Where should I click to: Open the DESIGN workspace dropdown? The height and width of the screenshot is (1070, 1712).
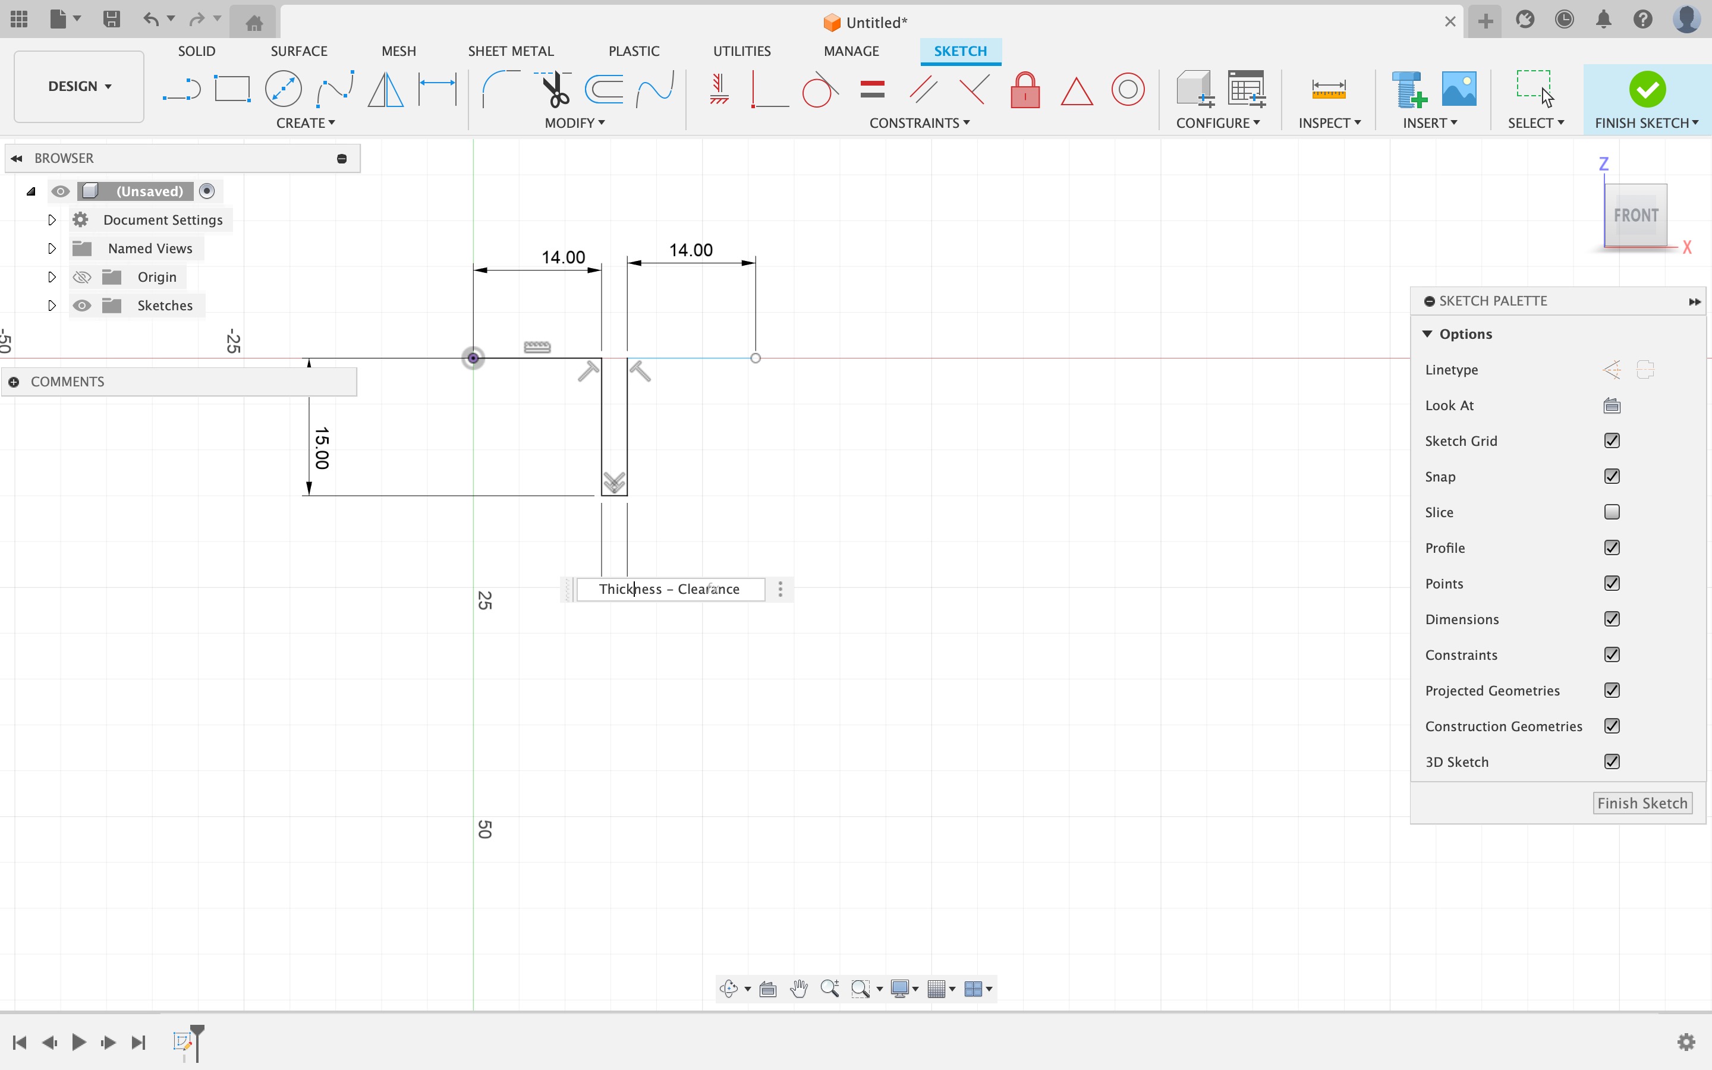tap(79, 86)
